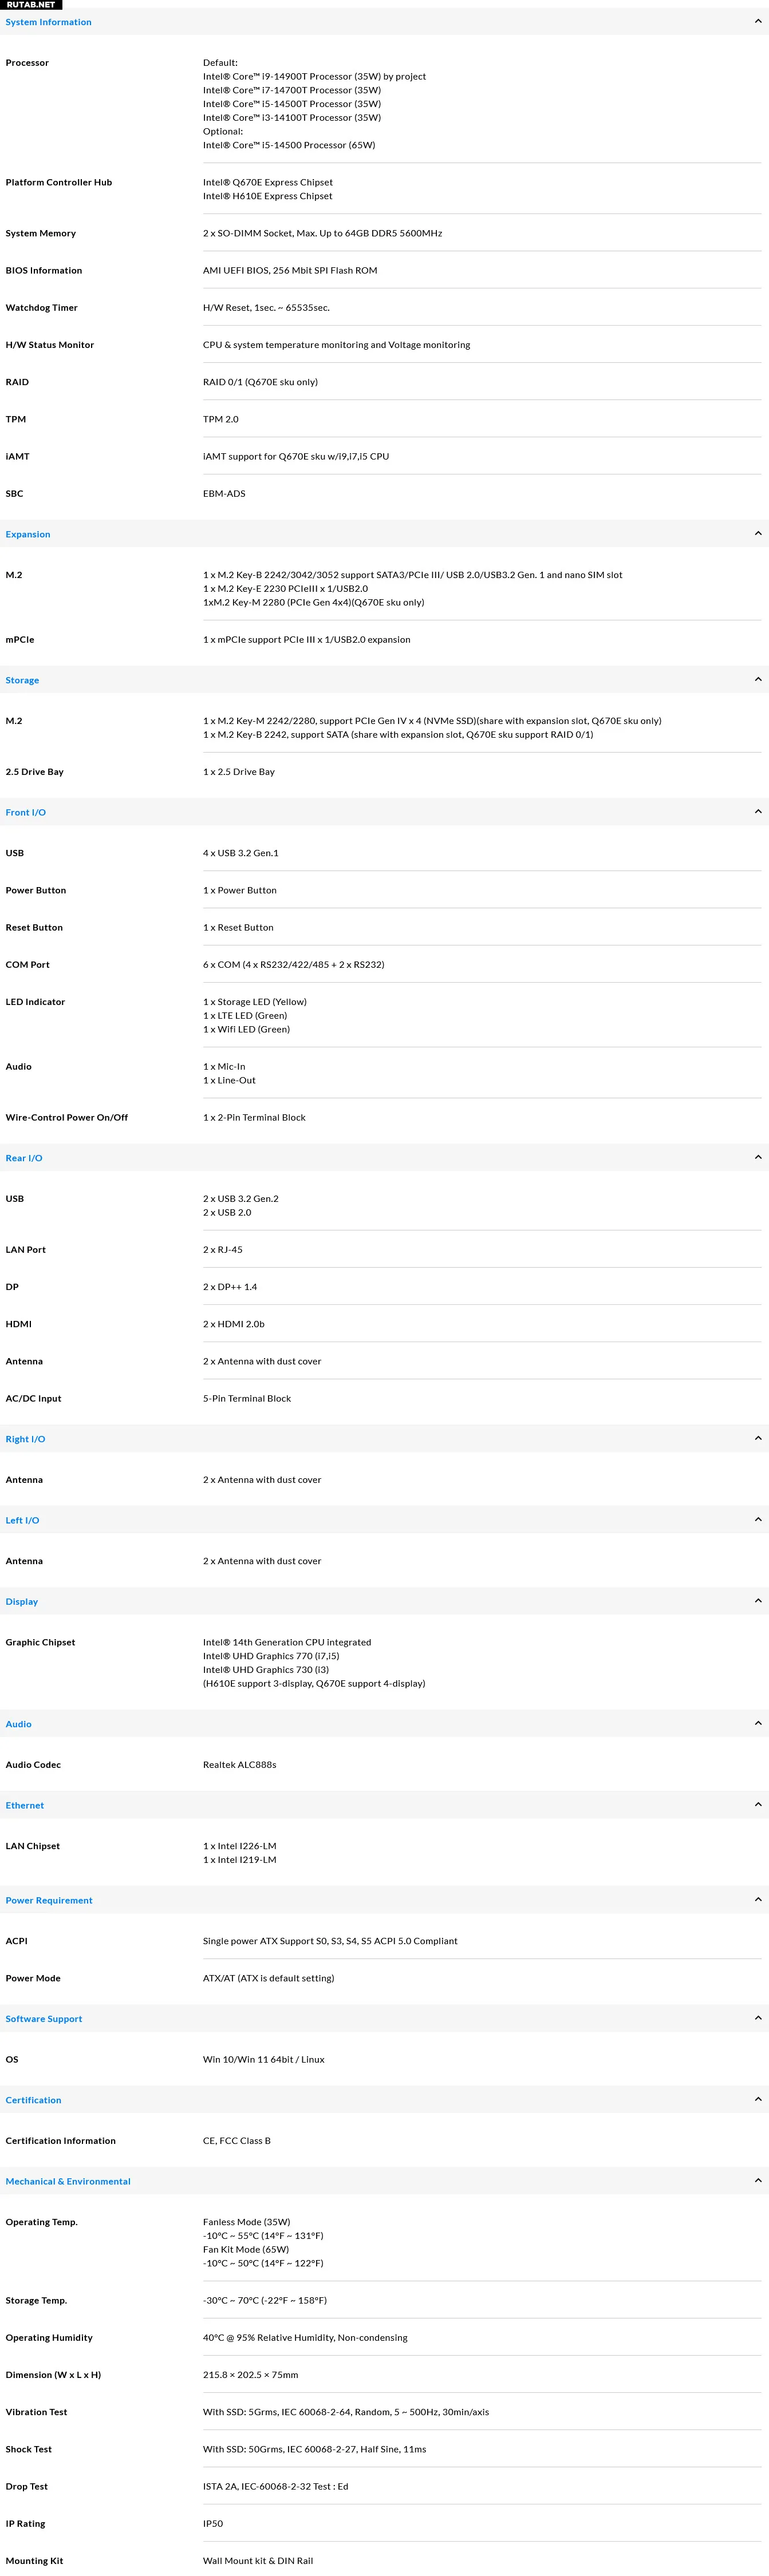Screen dimensions: 769x2576
Task: Select '2 x HDMI 2.0b' value
Action: (234, 1324)
